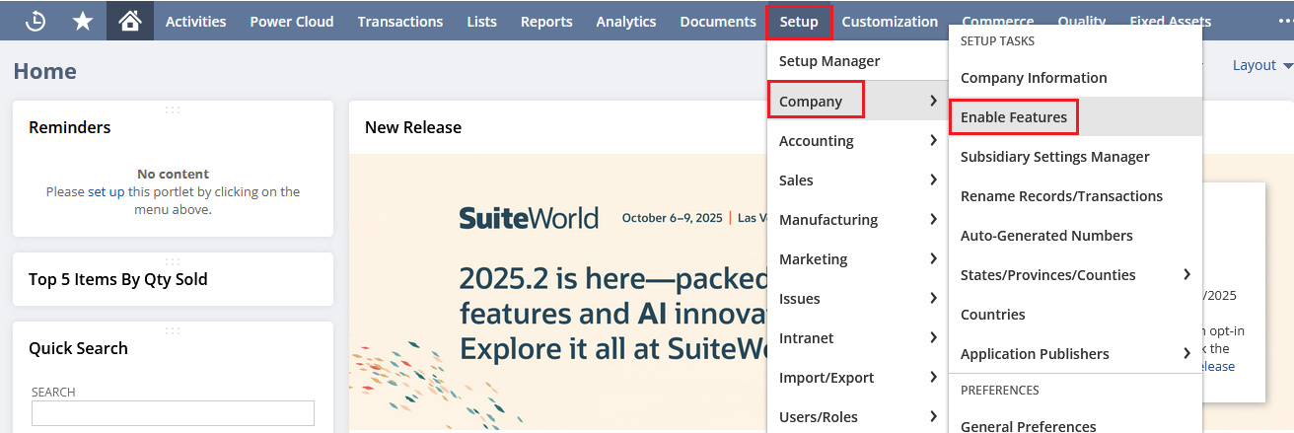
Task: Click the Recent Records clock icon
Action: [36, 21]
